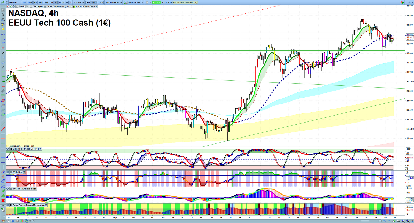Select the 12s timeframe button
This screenshot has width=414, height=223.
24,2
